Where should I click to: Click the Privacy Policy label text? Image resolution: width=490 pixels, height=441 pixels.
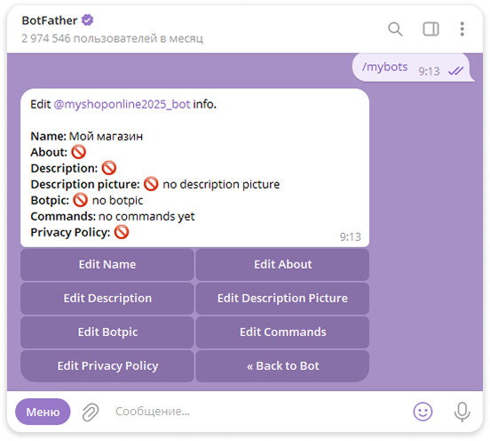click(x=70, y=233)
